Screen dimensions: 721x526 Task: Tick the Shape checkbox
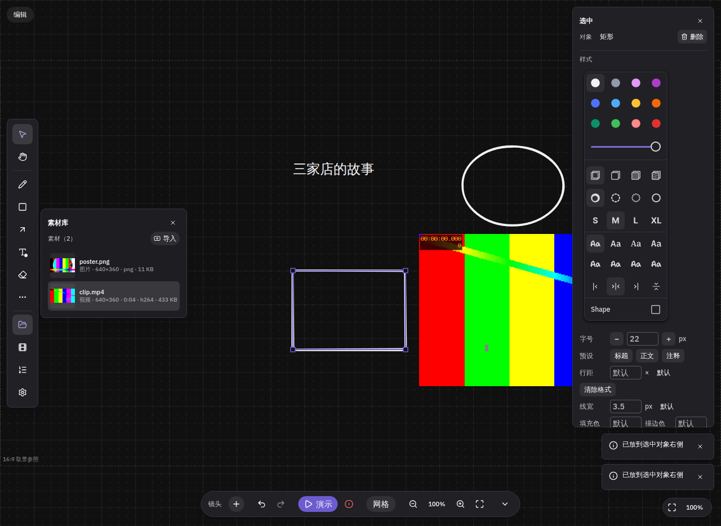pos(656,310)
